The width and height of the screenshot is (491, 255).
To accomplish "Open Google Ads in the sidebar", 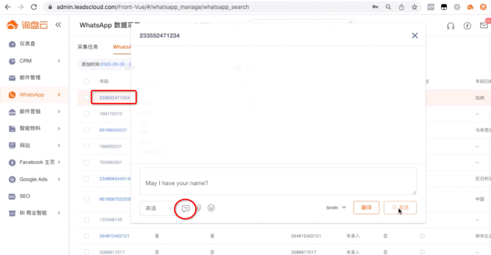I will coord(35,179).
